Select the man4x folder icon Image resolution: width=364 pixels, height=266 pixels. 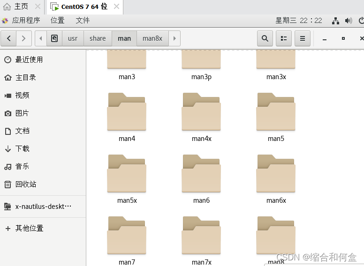[x=201, y=111]
